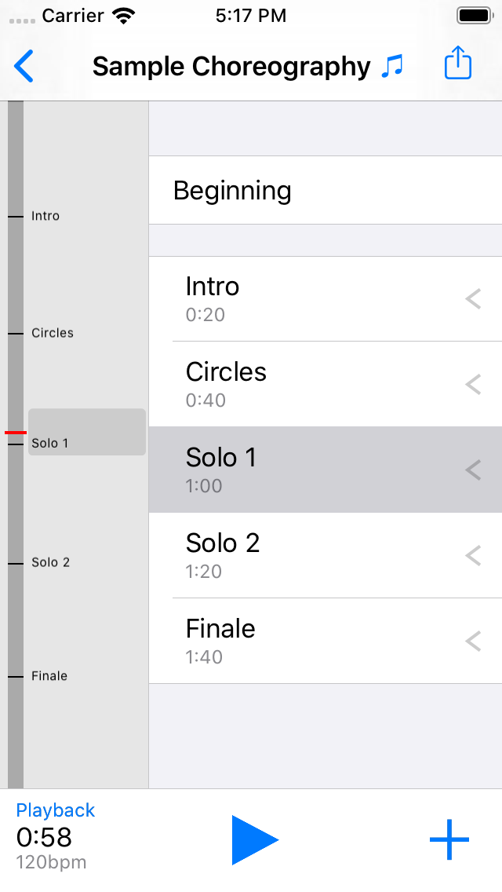This screenshot has height=892, width=502.
Task: Click the red playhead on timeline bar
Action: tap(16, 433)
